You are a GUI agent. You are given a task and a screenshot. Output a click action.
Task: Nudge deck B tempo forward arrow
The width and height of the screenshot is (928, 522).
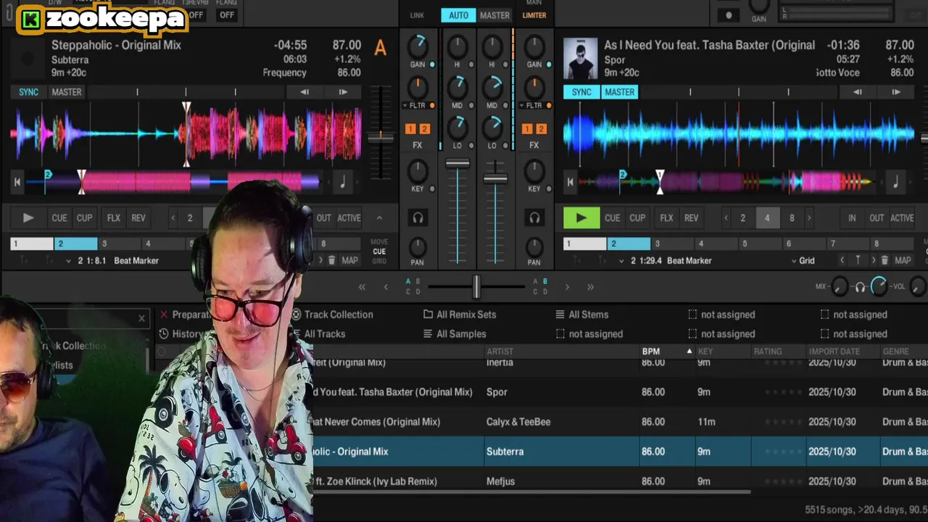896,92
